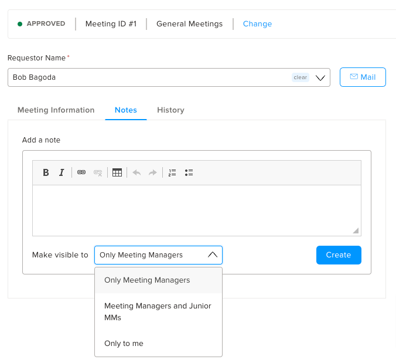396x363 pixels.
Task: Switch to Meeting Information tab
Action: pos(56,110)
